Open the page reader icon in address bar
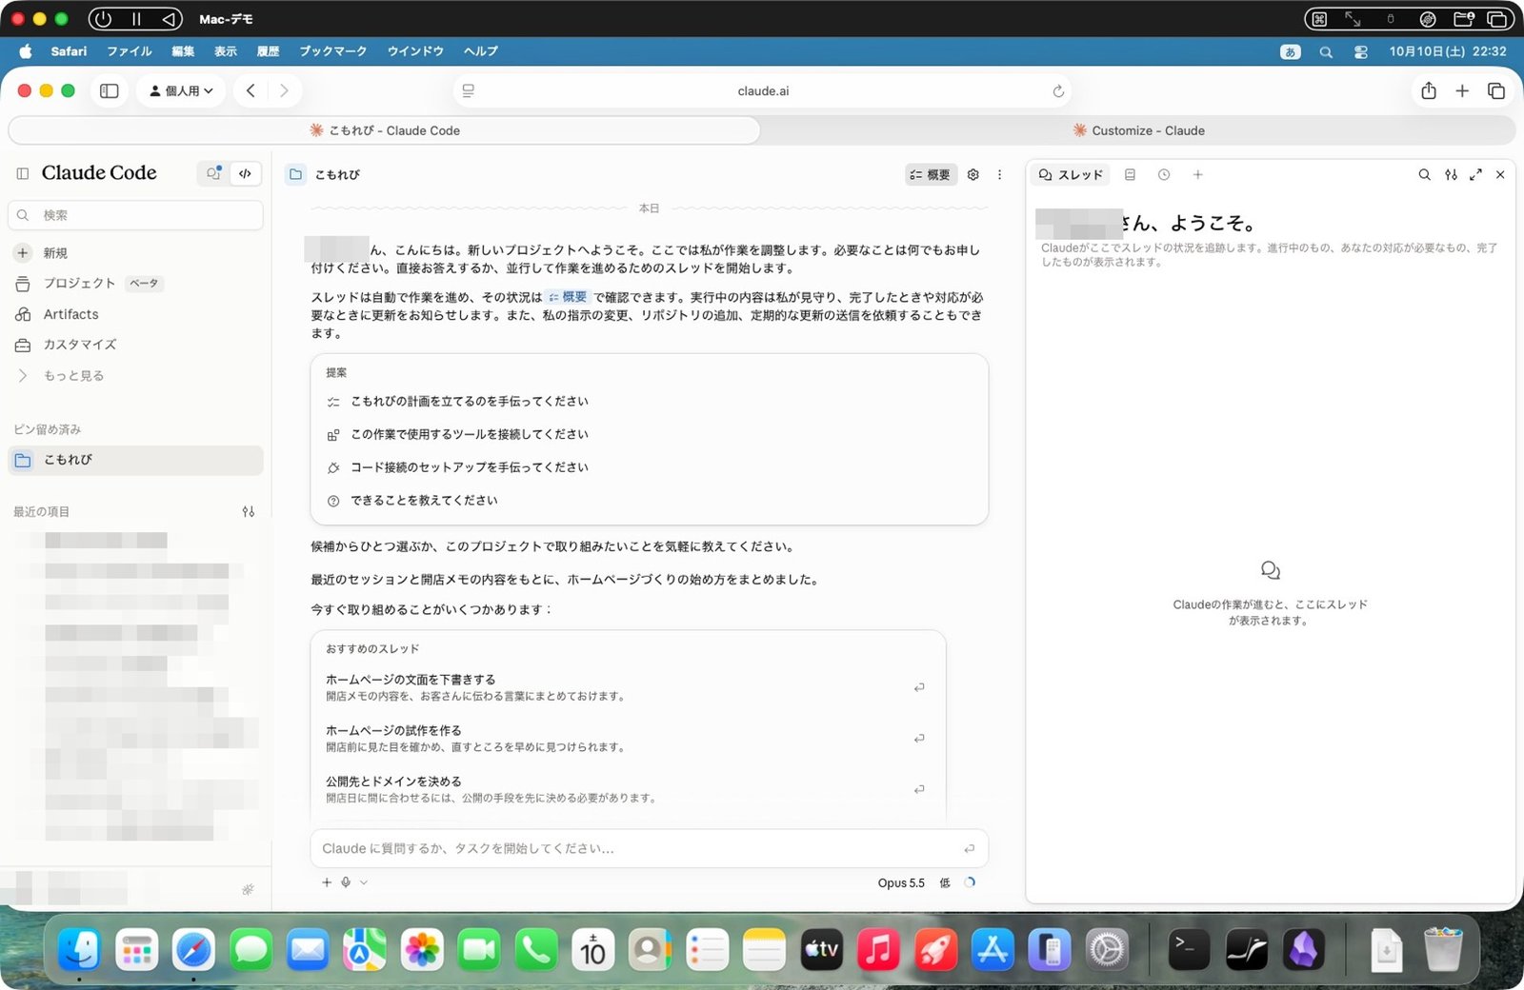1524x990 pixels. (468, 91)
